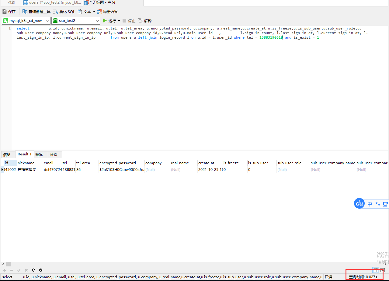Open the mysql_k8s_cd_new connection dropdown
Viewport: 389px width, 281px height.
pyautogui.click(x=26, y=21)
